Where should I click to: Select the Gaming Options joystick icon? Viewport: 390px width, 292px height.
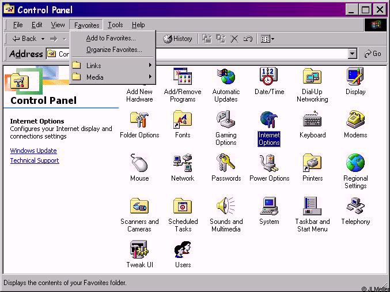(x=226, y=120)
